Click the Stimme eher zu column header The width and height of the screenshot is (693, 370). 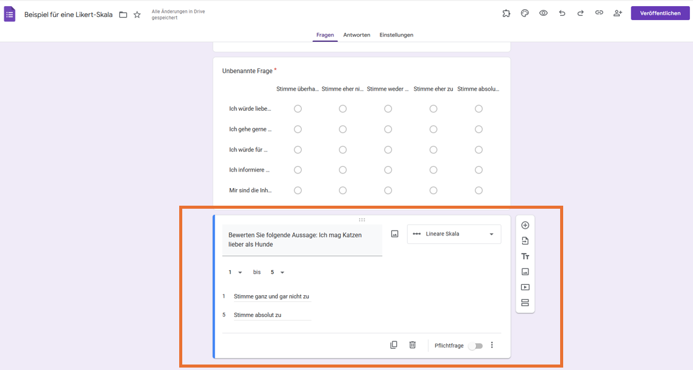433,89
